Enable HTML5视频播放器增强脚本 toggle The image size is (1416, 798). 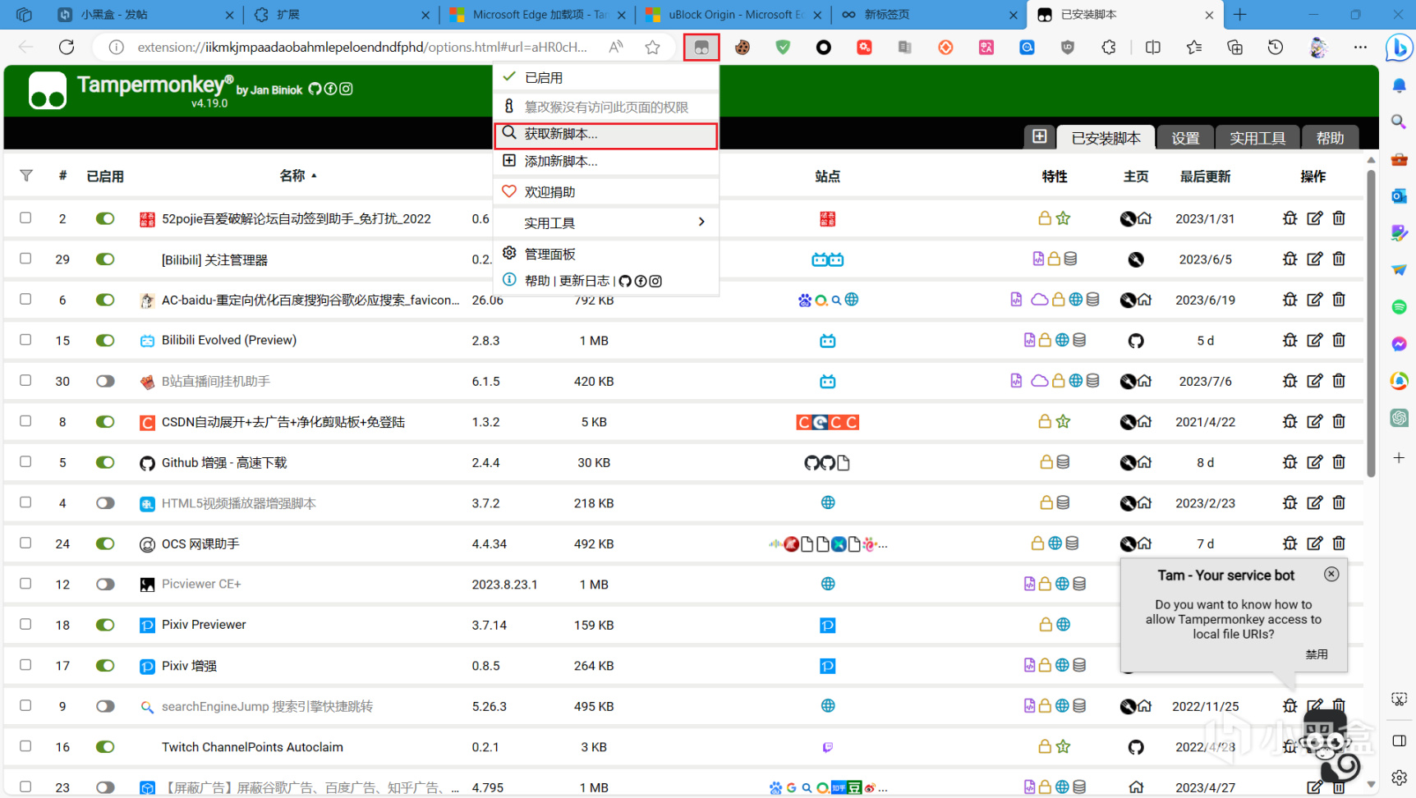click(105, 502)
